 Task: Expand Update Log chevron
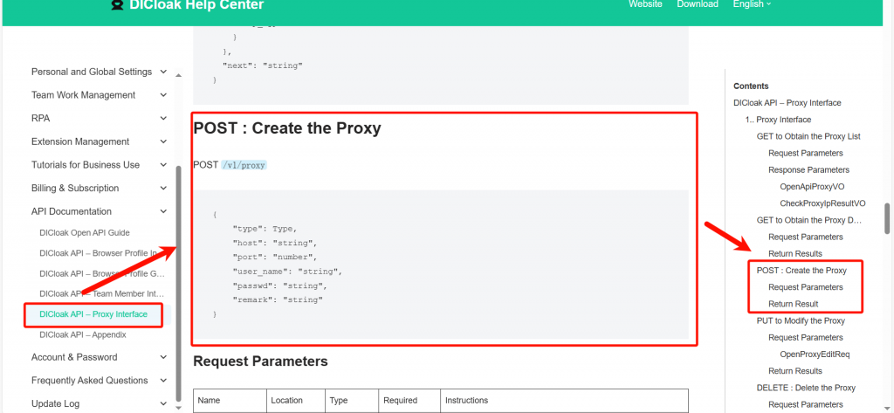tap(163, 404)
